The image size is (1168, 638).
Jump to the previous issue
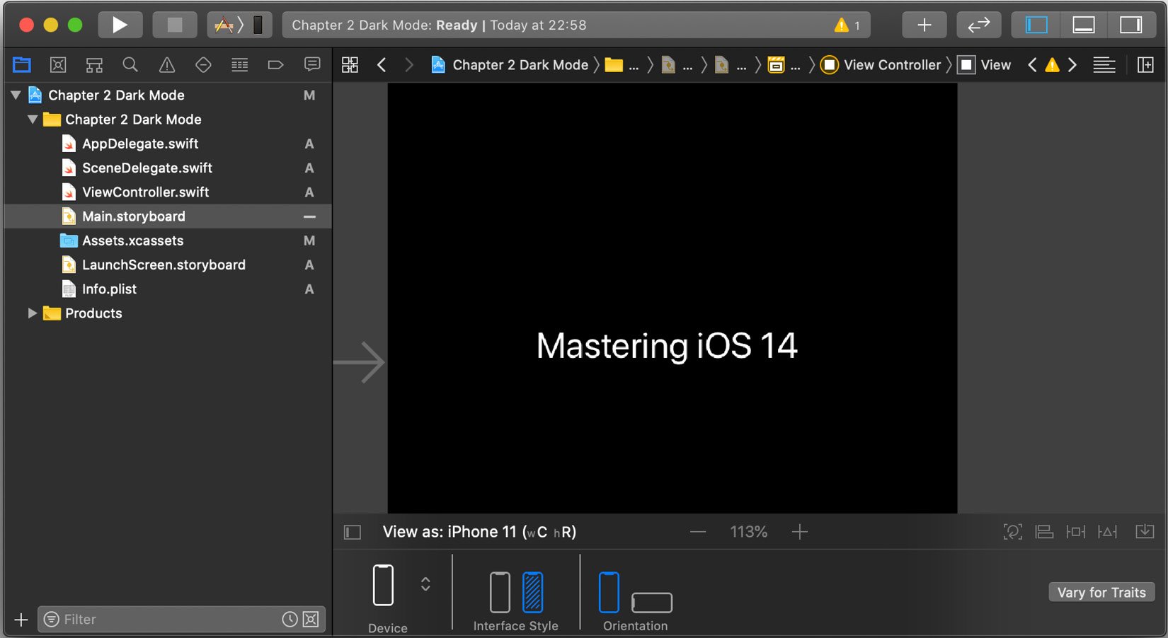(x=1032, y=65)
